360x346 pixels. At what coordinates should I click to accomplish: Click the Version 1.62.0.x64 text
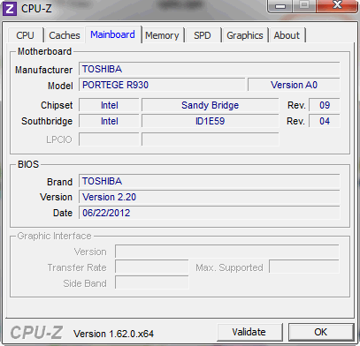point(113,334)
